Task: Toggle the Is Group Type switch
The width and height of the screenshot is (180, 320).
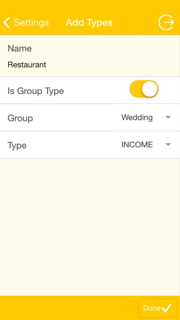Action: (144, 89)
